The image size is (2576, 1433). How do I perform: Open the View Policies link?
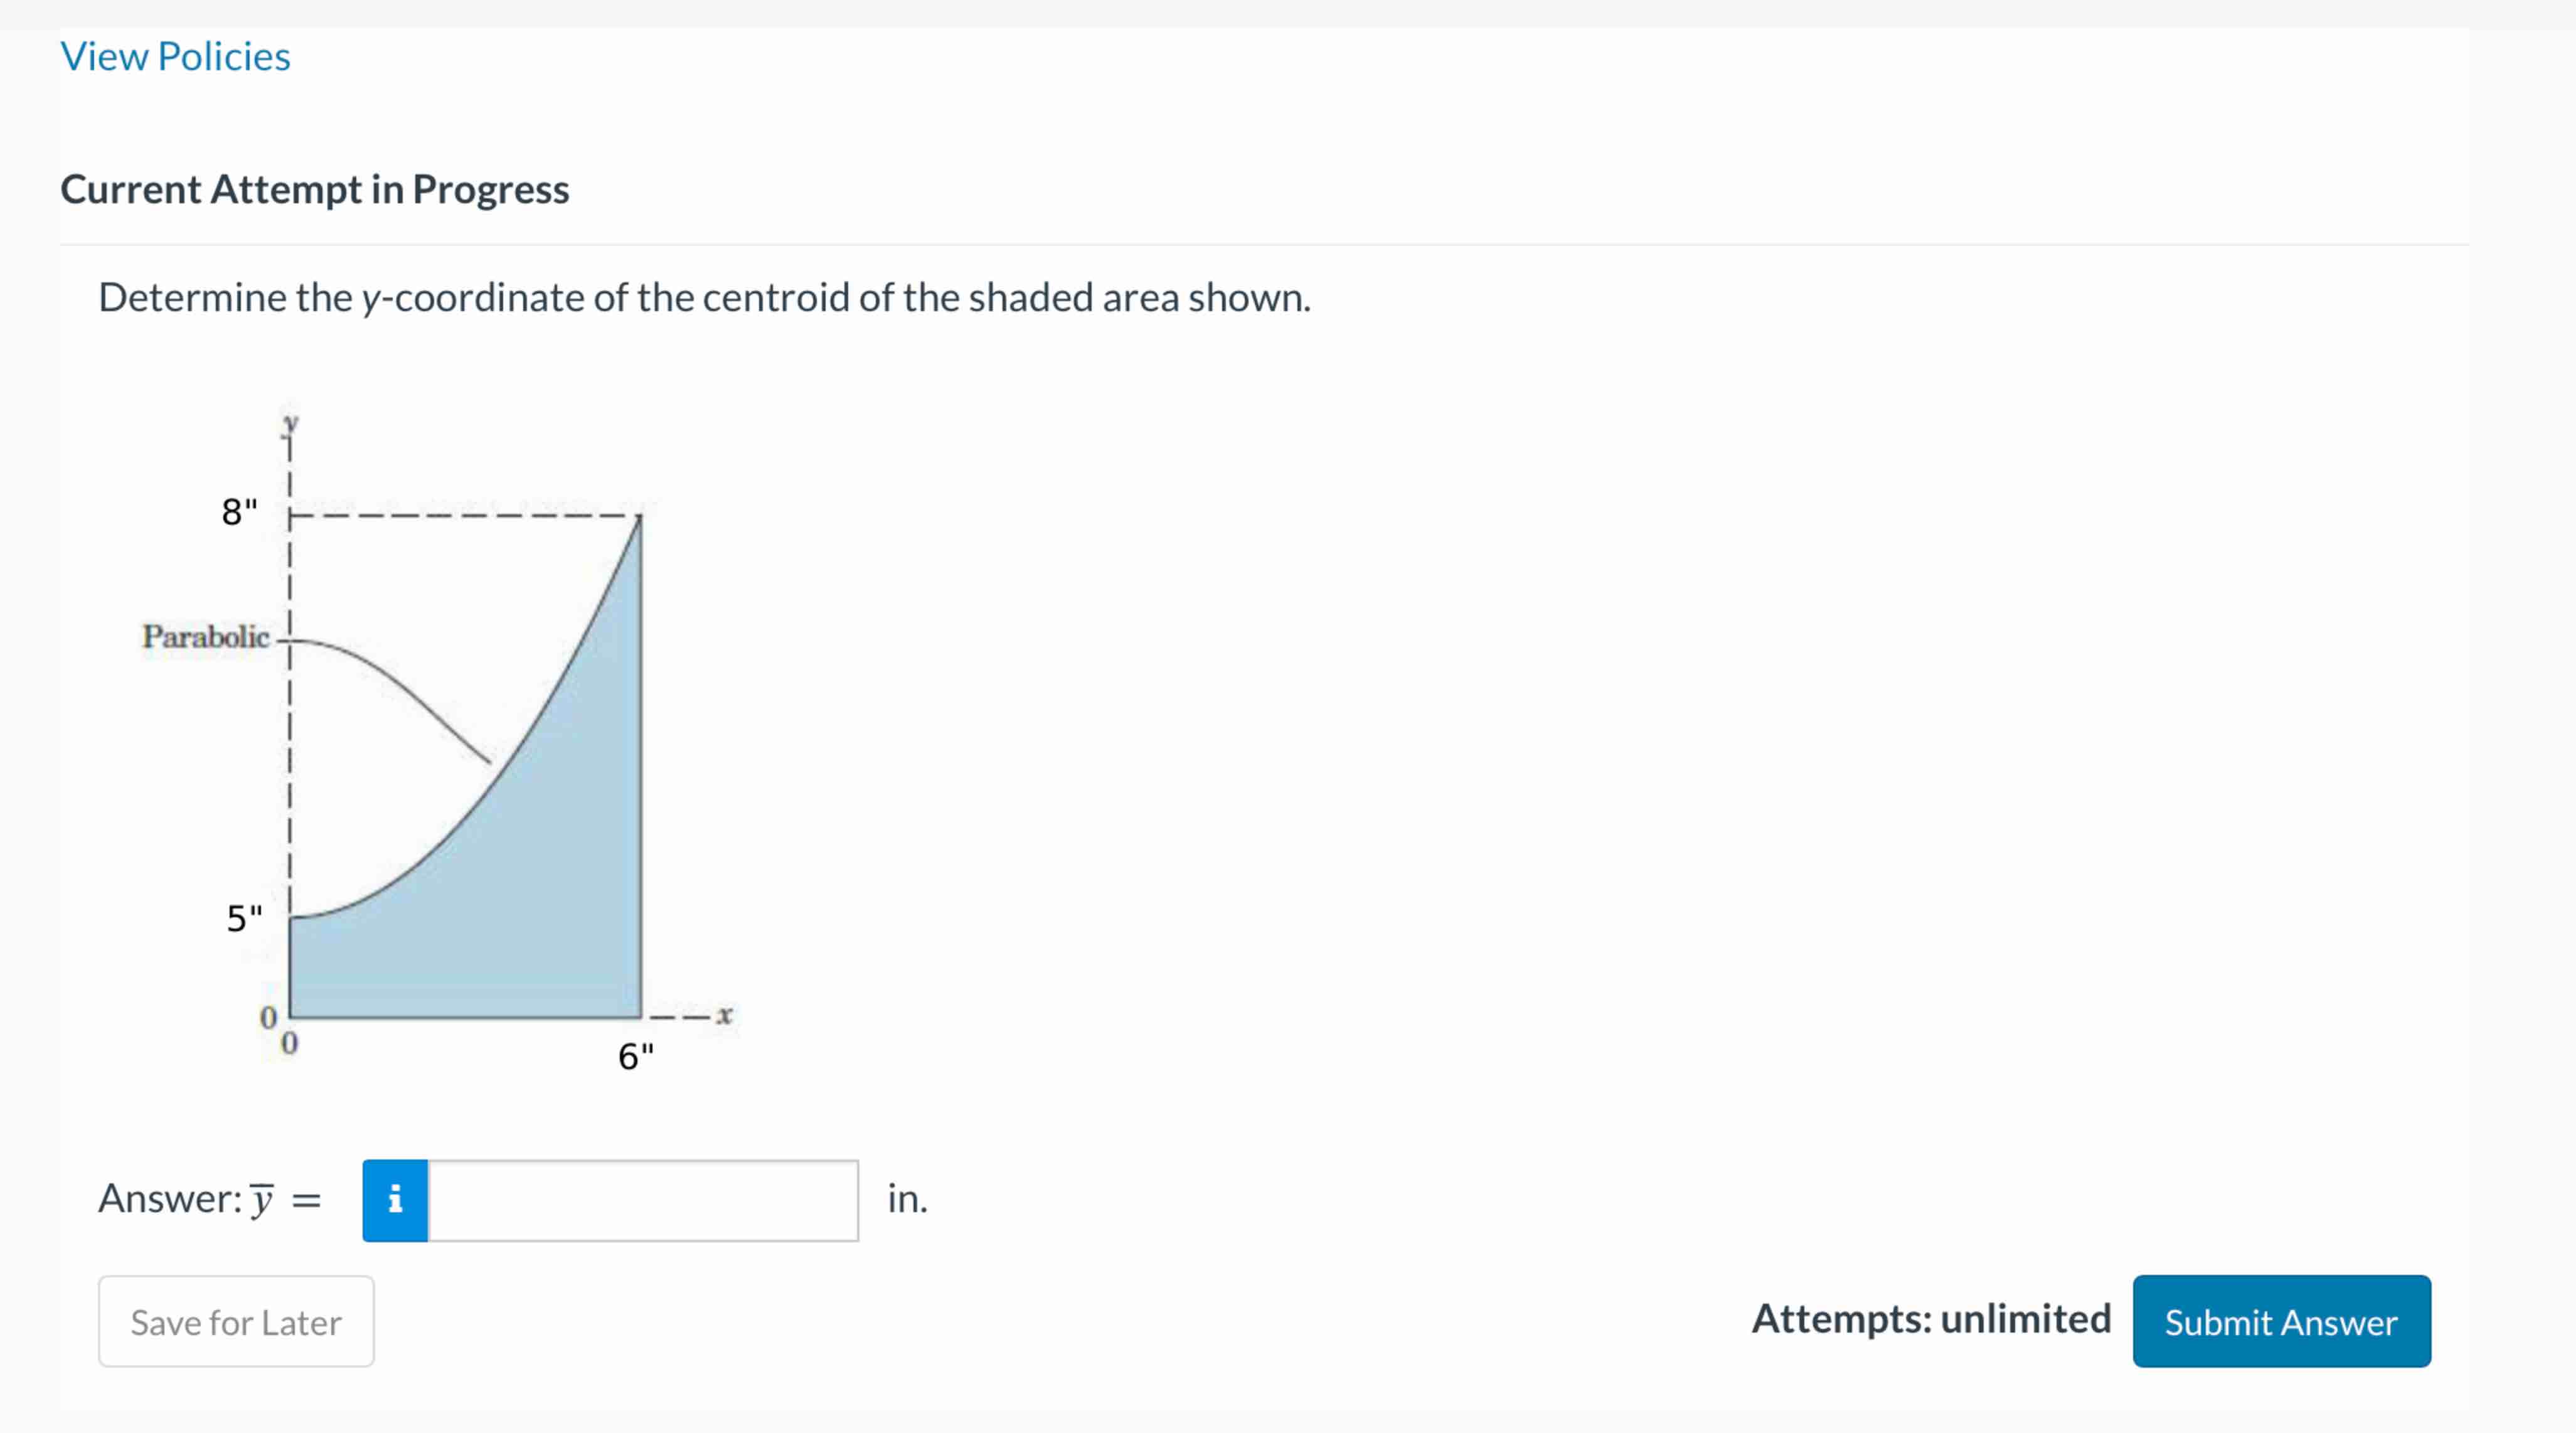[175, 56]
